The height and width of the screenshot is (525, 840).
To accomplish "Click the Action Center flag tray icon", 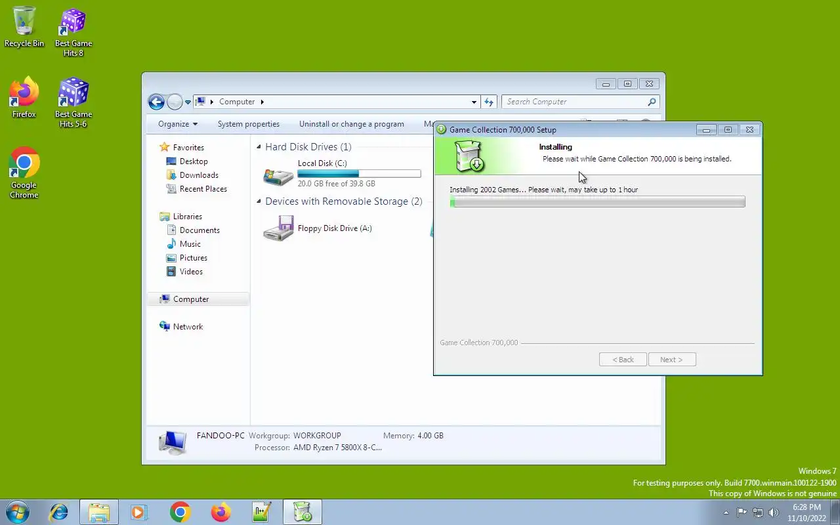I will [x=742, y=513].
